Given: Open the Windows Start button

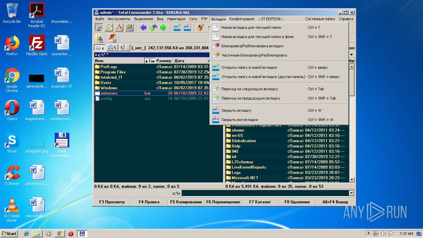Looking at the screenshot, I should [9, 233].
